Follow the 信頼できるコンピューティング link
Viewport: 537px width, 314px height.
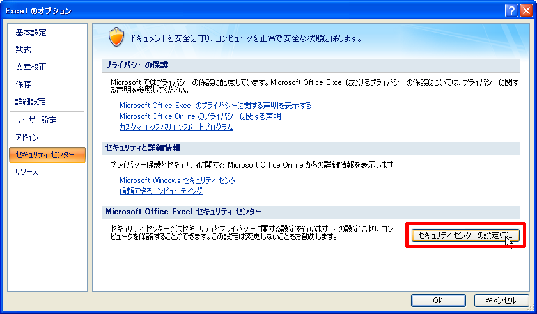click(x=161, y=191)
